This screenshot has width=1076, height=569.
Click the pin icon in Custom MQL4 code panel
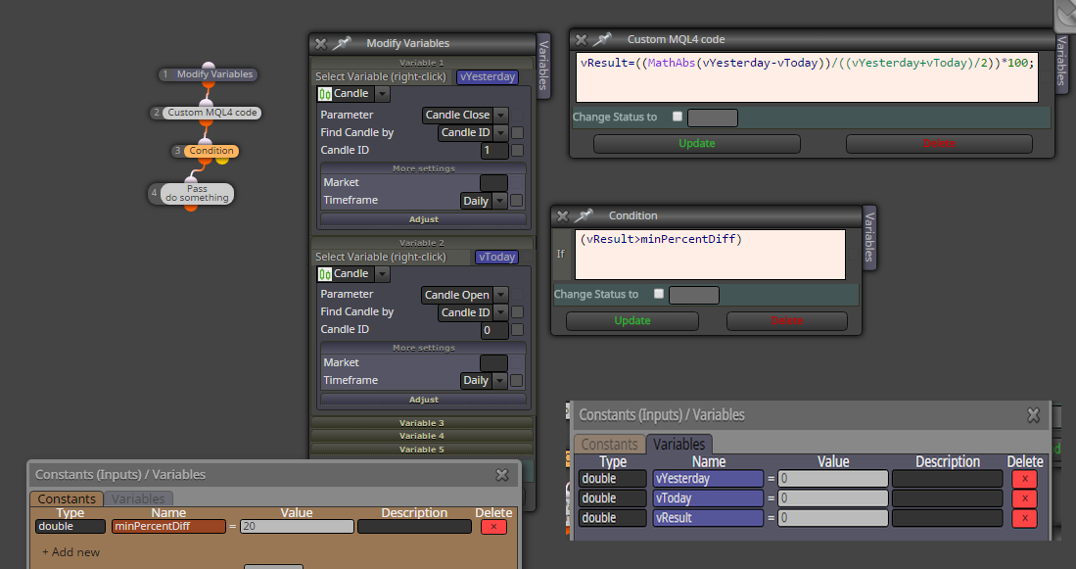(602, 40)
